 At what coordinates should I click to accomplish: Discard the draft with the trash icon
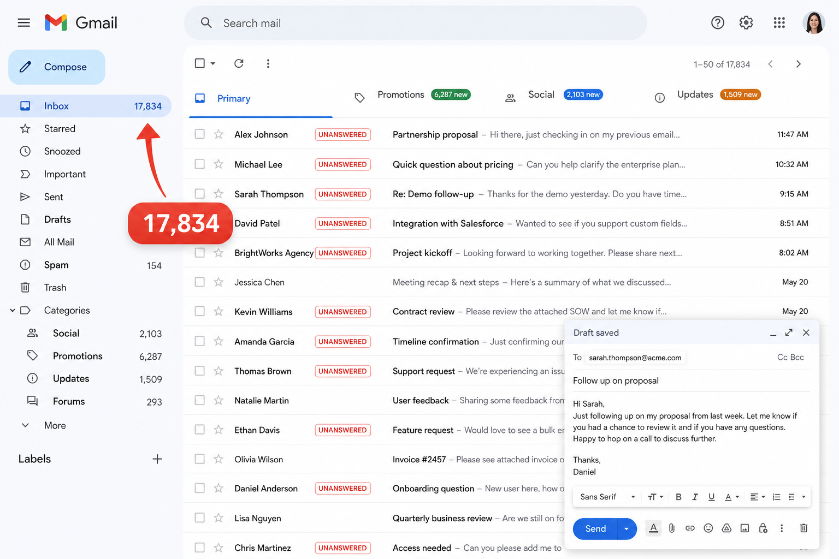tap(803, 528)
